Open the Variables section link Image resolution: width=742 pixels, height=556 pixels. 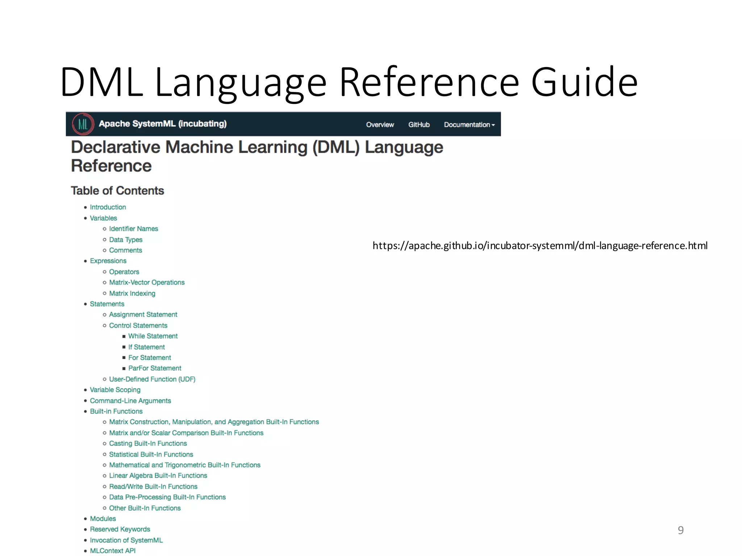coord(103,218)
